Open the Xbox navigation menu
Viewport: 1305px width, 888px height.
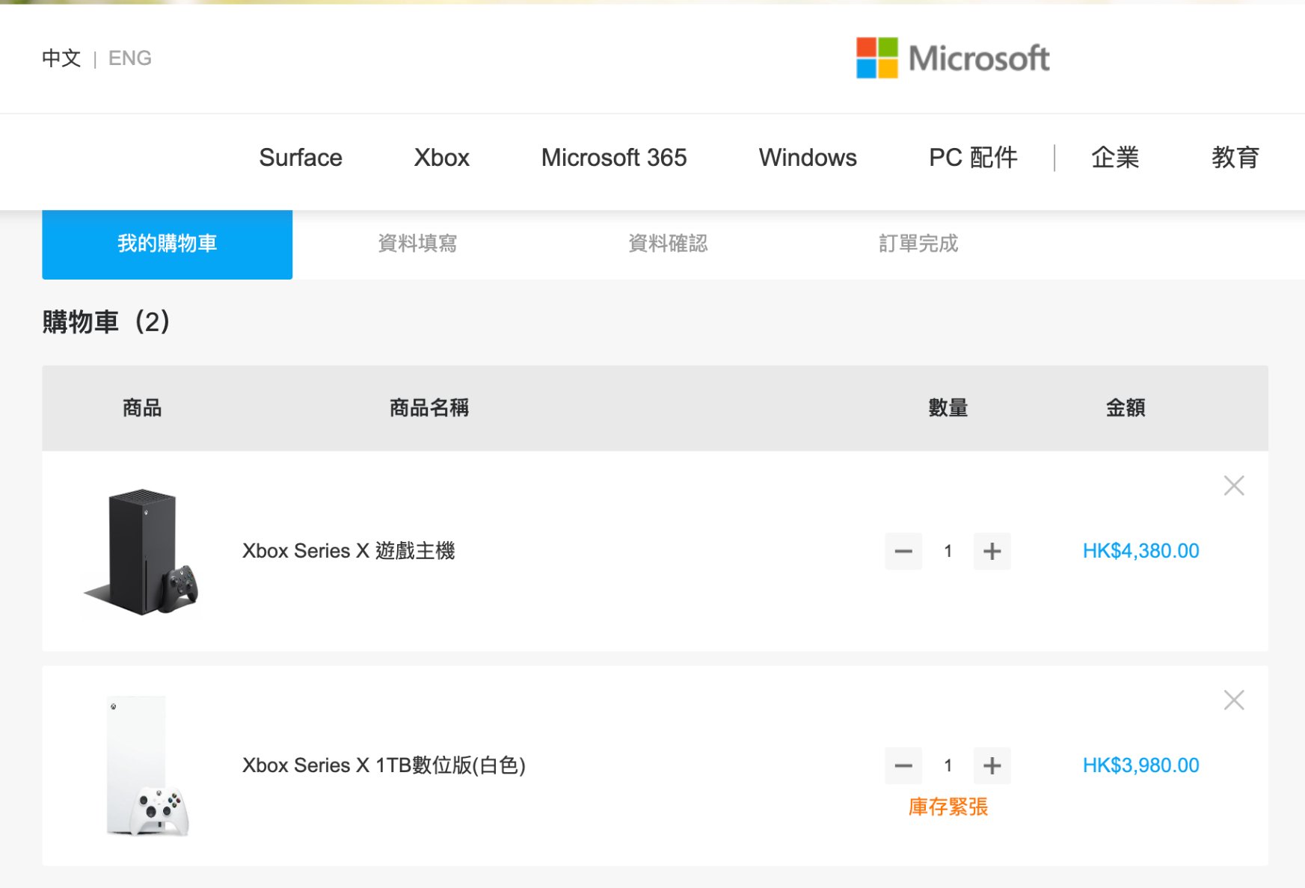(442, 158)
